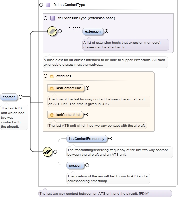The image size is (178, 198).
Task: Collapse the attributes group
Action: point(45,76)
